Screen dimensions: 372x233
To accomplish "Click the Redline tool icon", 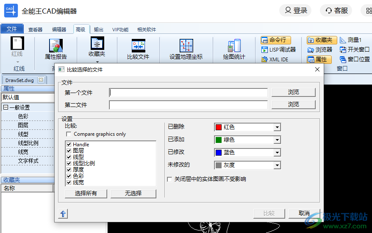I will pyautogui.click(x=17, y=43).
